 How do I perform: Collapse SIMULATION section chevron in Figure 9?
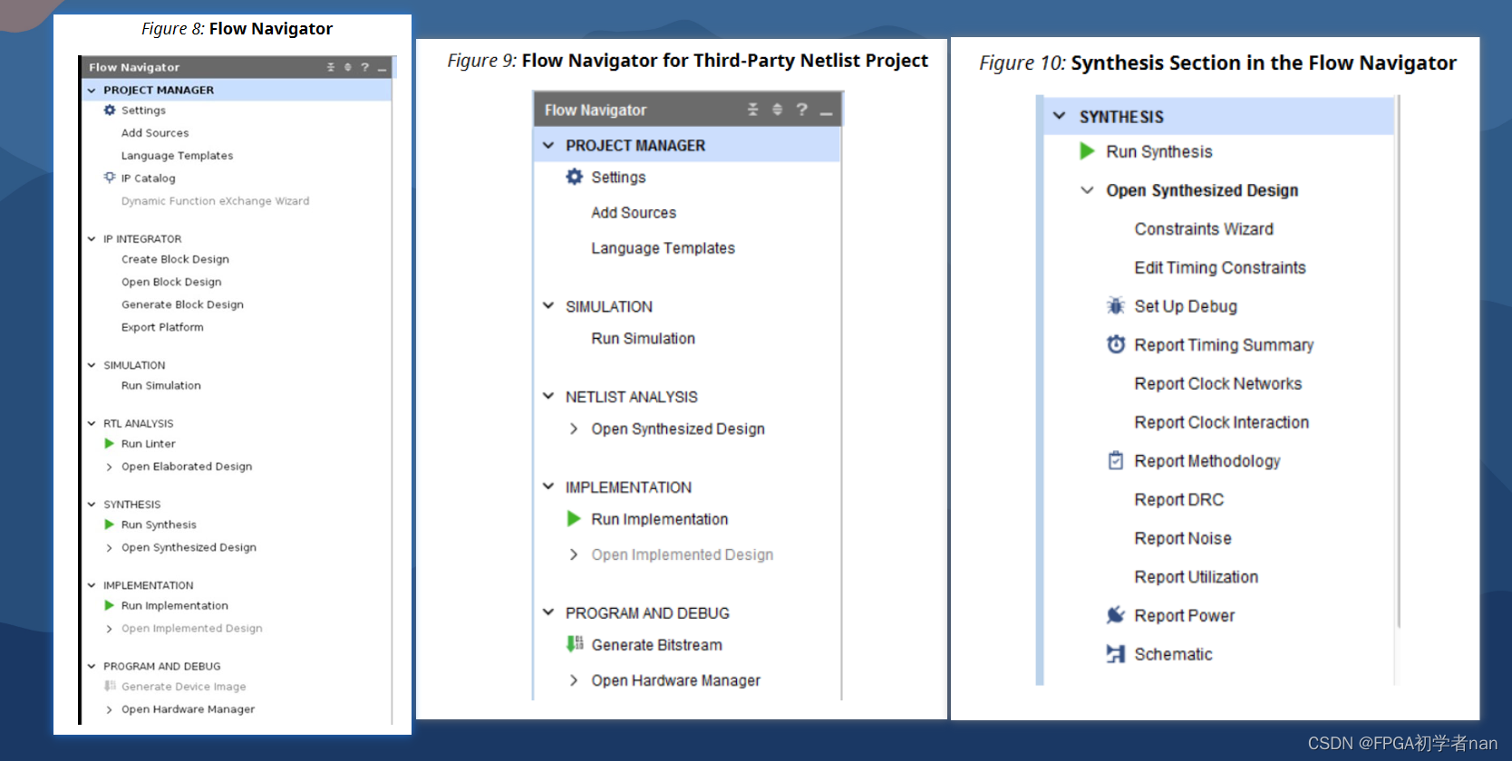click(x=548, y=306)
